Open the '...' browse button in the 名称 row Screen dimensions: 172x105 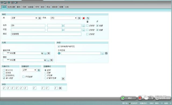84,26
